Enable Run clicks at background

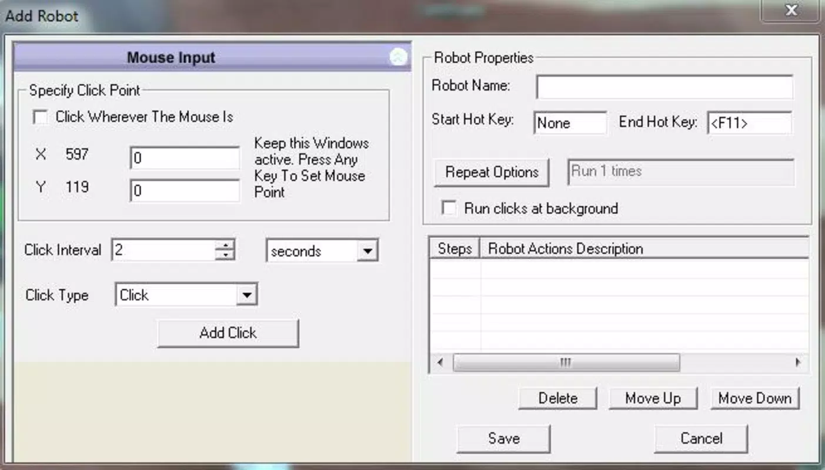point(449,208)
